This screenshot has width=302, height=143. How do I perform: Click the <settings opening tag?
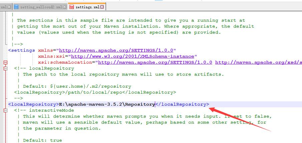[21, 50]
